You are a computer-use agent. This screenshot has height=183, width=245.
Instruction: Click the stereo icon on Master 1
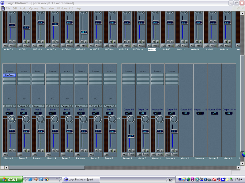(x=125, y=155)
